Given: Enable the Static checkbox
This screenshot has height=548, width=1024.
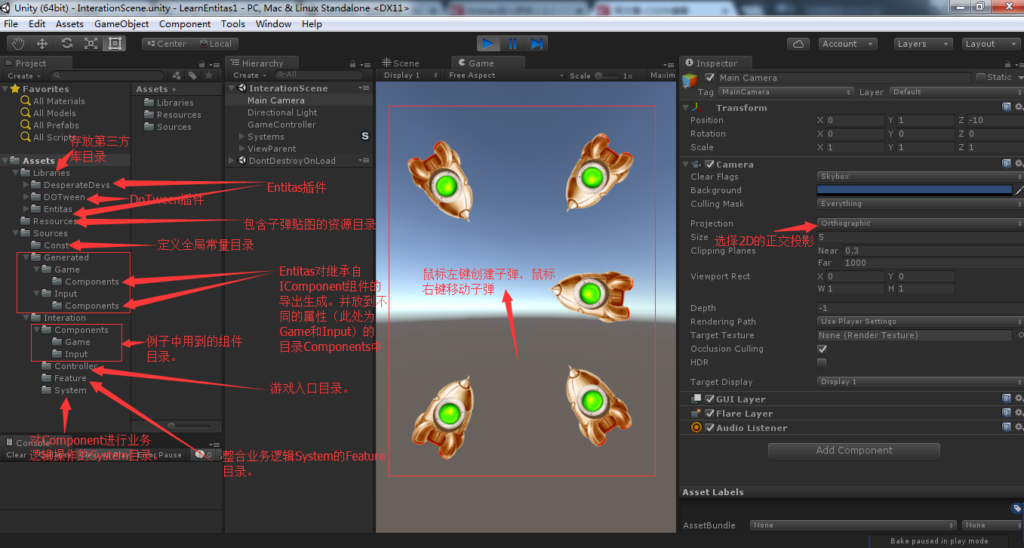Looking at the screenshot, I should point(981,77).
